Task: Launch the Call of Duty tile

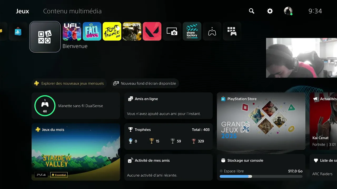Action: [132, 31]
